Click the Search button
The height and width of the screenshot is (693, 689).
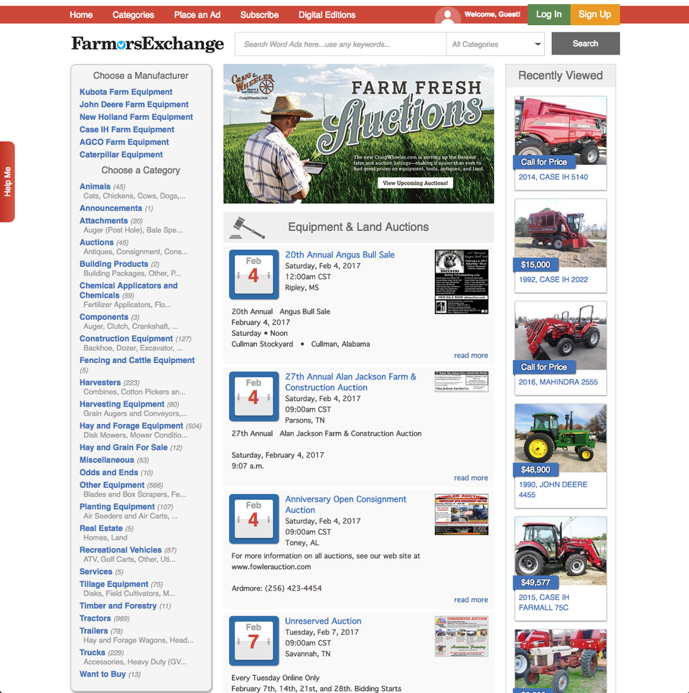tap(586, 43)
